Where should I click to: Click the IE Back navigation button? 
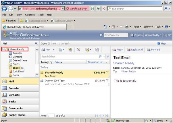(4, 9)
